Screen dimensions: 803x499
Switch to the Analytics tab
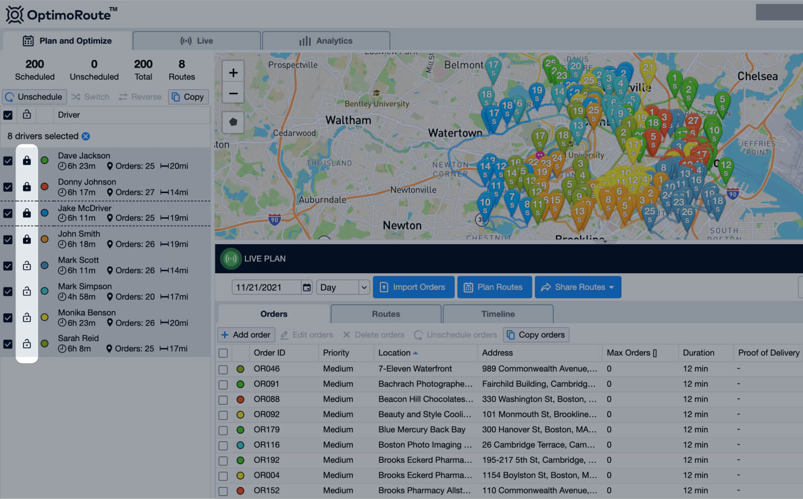(x=326, y=41)
